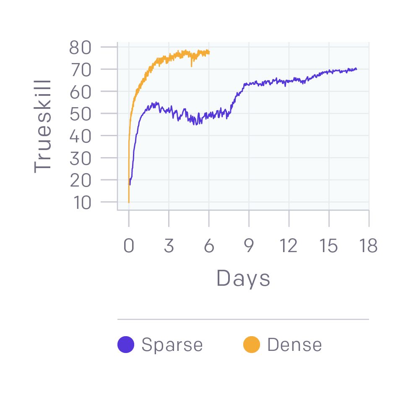This screenshot has width=411, height=395.
Task: Select the 9 label on x-axis
Action: pos(249,246)
